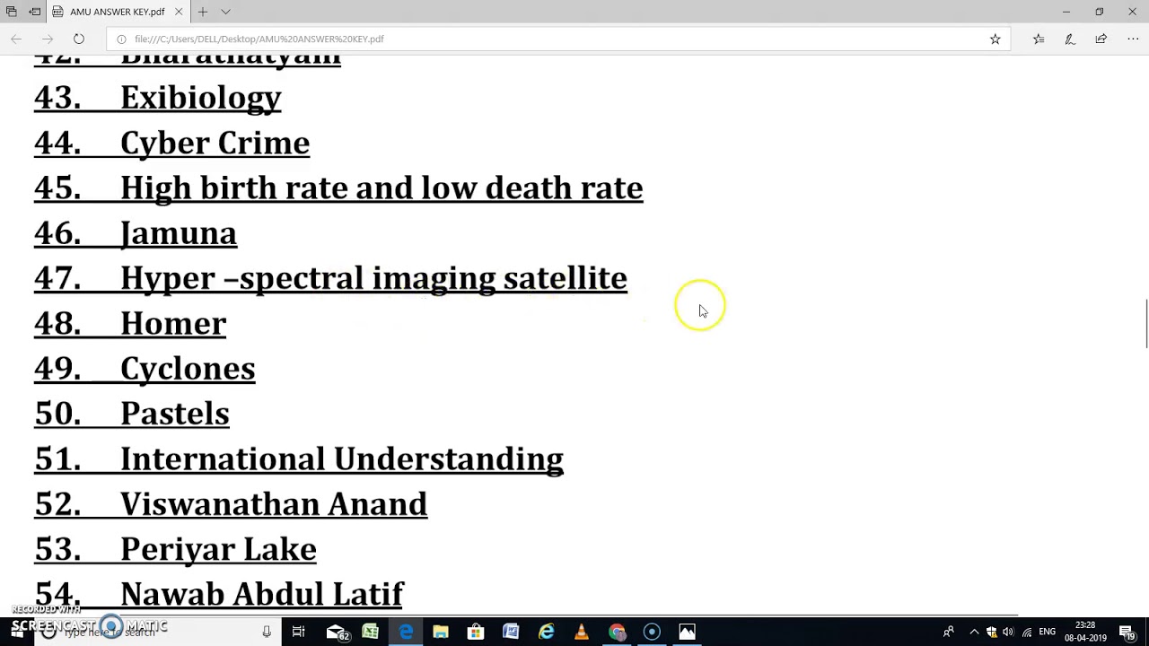Launch Word from taskbar

point(511,633)
